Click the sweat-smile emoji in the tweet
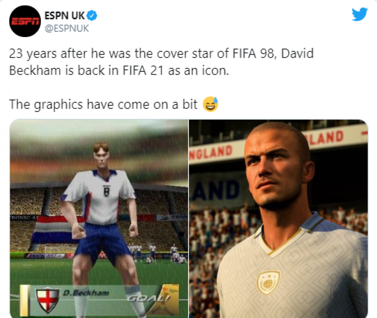377x318 pixels. coord(210,104)
